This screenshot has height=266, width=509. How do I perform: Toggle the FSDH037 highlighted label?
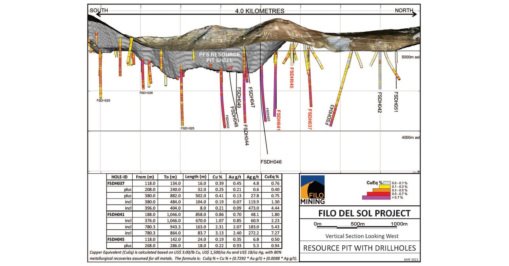pyautogui.click(x=310, y=119)
